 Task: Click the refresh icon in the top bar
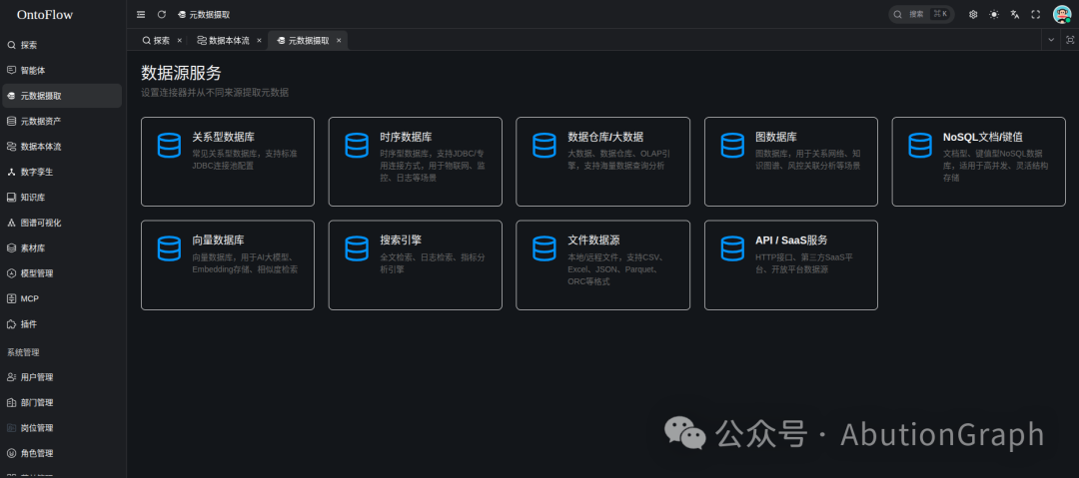pos(162,14)
